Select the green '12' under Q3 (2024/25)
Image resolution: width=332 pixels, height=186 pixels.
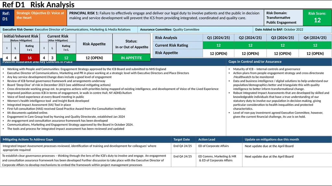click(282, 45)
